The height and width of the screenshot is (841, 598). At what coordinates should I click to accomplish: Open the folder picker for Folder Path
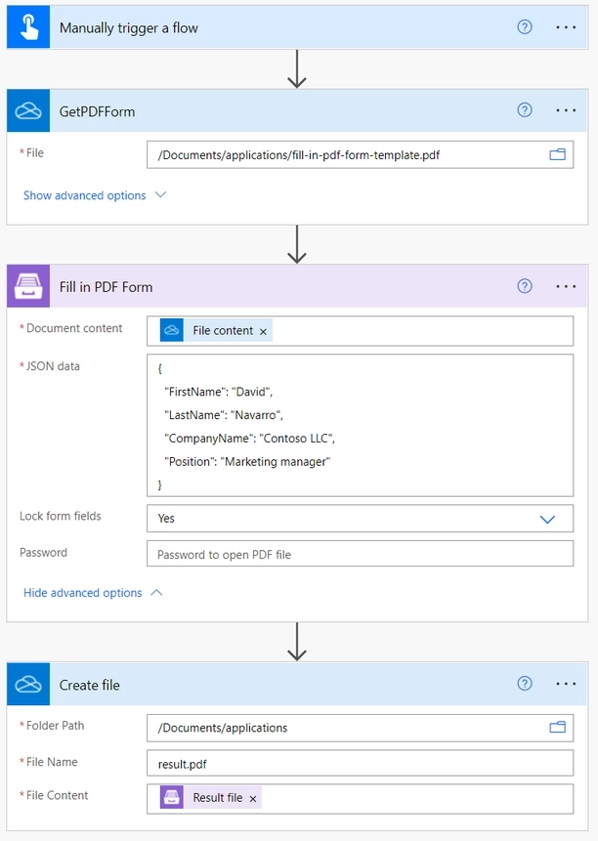[x=557, y=728]
